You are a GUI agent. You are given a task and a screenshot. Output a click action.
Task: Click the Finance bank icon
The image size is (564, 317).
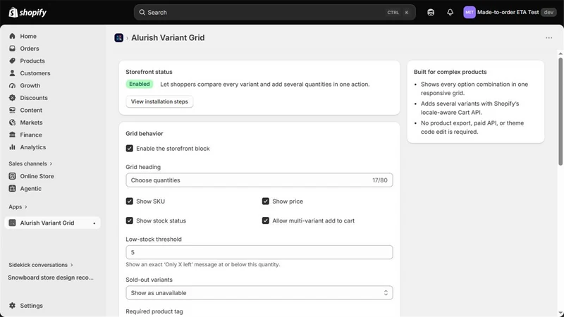pos(12,135)
